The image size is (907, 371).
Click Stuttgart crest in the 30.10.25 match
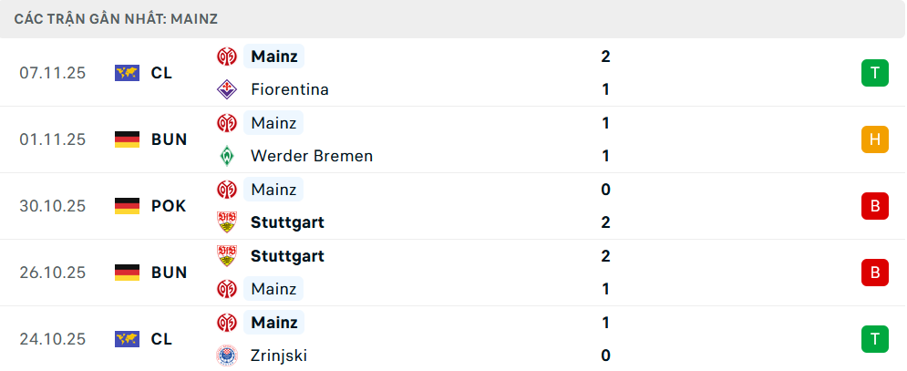tap(226, 222)
